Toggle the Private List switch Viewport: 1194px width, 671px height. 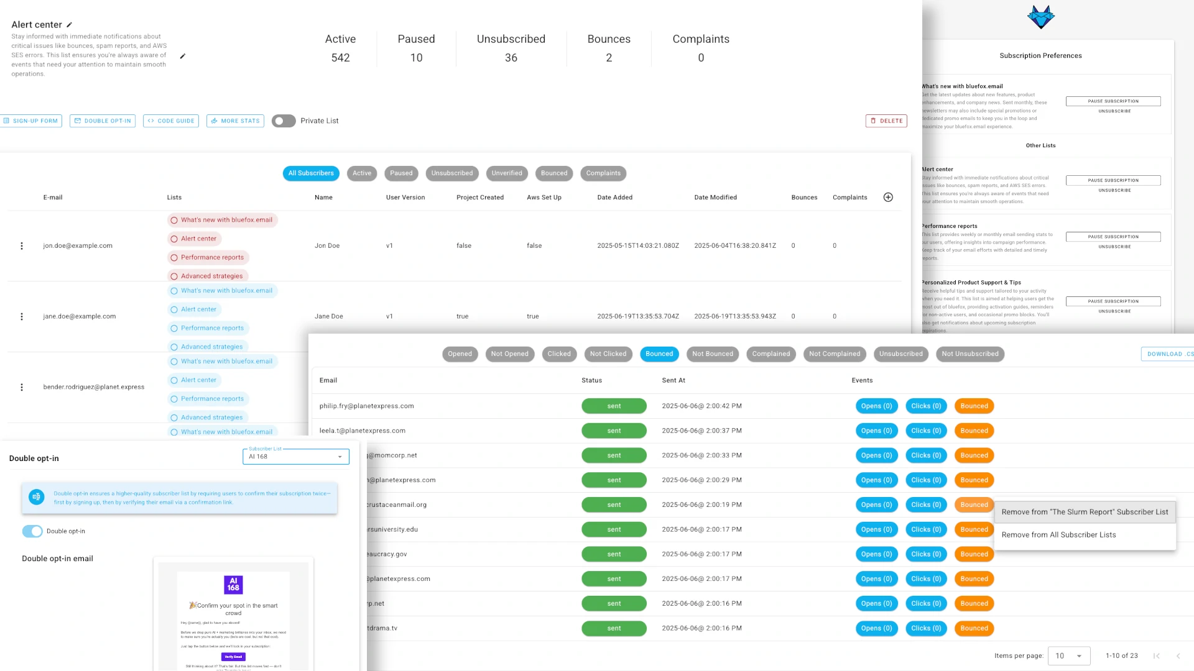pyautogui.click(x=284, y=121)
